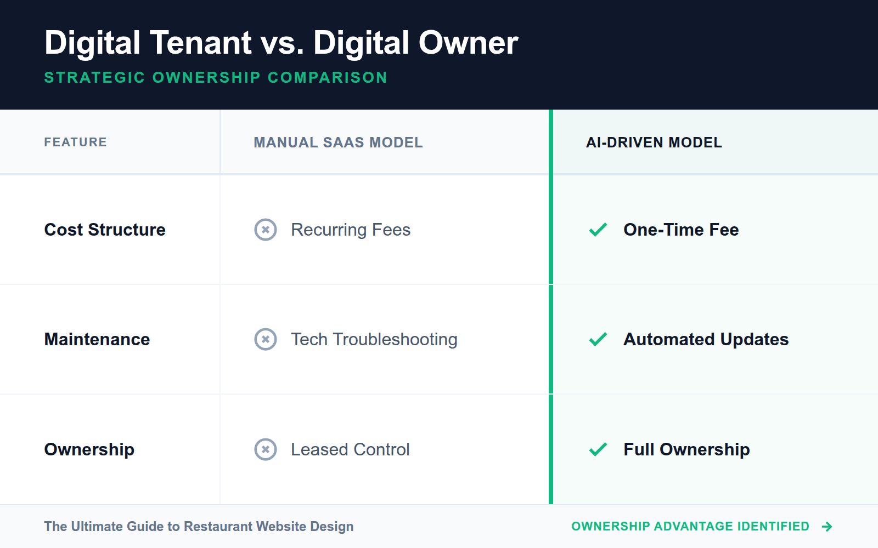Click the X icon beside Recurring Fees
Viewport: 878px width, 548px height.
pos(265,230)
